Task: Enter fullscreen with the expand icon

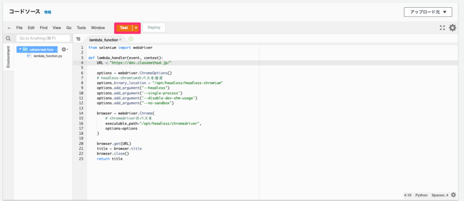Action: point(442,28)
